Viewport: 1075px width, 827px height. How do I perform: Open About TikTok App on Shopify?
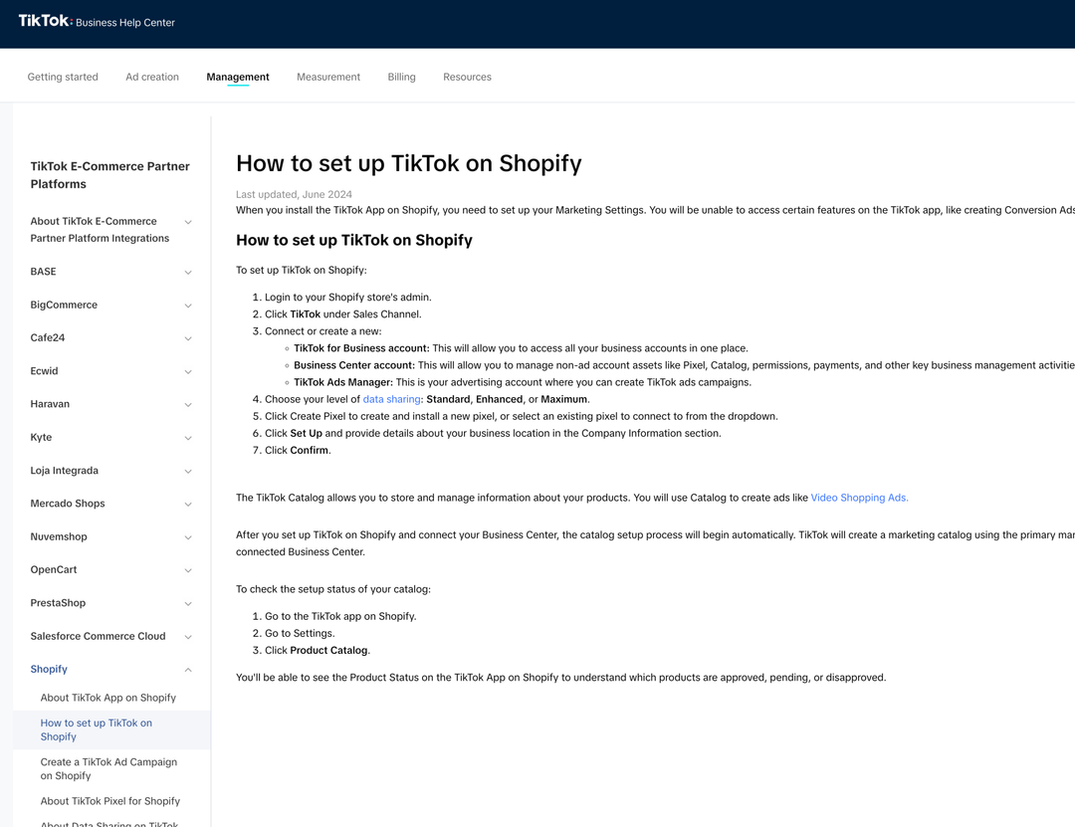point(107,698)
